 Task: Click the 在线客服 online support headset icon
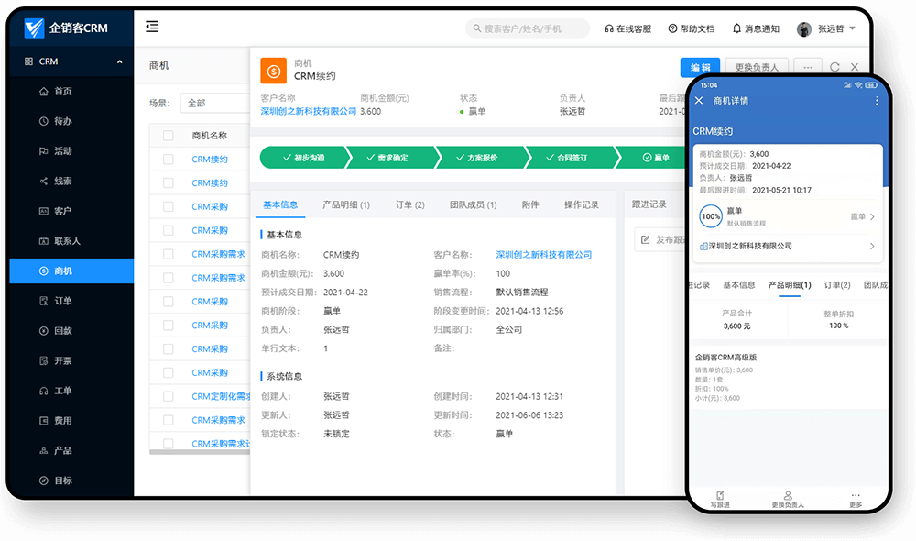click(609, 28)
